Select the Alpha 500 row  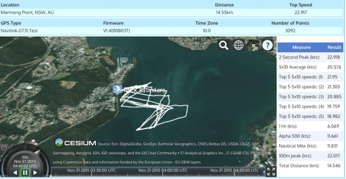coord(310,136)
